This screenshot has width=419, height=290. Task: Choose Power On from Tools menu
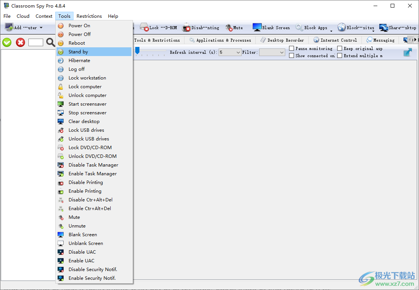coord(94,26)
